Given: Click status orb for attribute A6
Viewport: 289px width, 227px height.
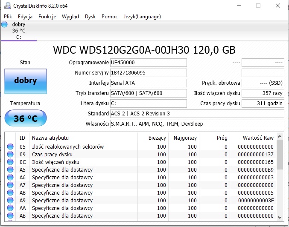Looking at the screenshot, I should (x=10, y=177).
